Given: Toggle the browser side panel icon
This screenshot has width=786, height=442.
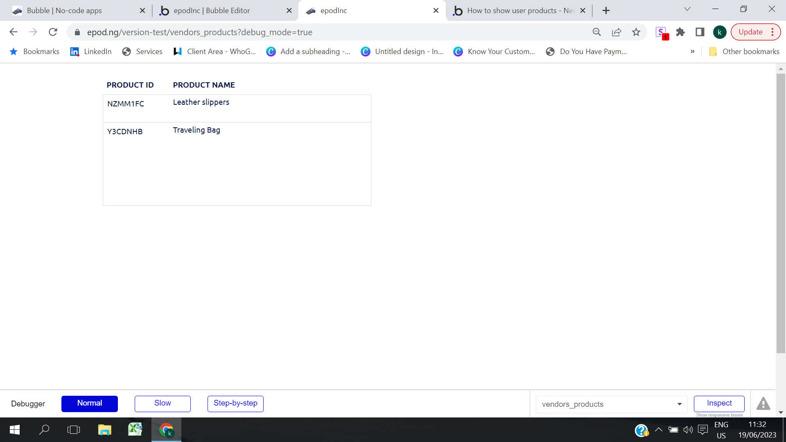Looking at the screenshot, I should tap(700, 32).
